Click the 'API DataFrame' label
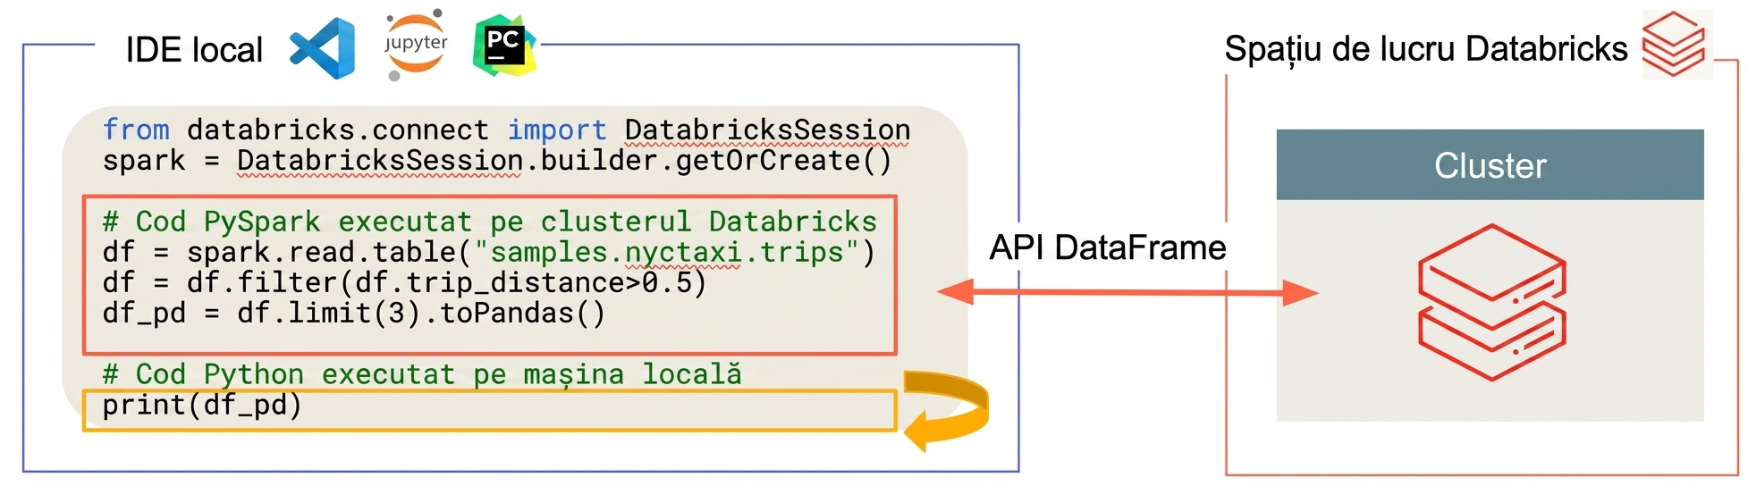This screenshot has height=486, width=1748. pos(1108,247)
